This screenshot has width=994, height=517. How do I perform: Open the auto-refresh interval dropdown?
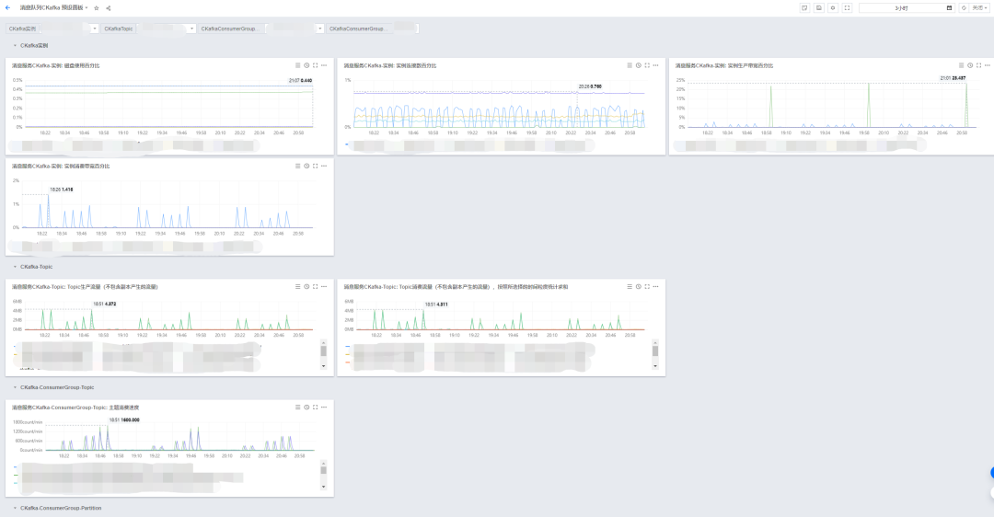pos(980,8)
